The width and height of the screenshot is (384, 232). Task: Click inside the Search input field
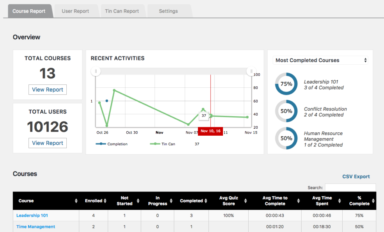pos(351,187)
